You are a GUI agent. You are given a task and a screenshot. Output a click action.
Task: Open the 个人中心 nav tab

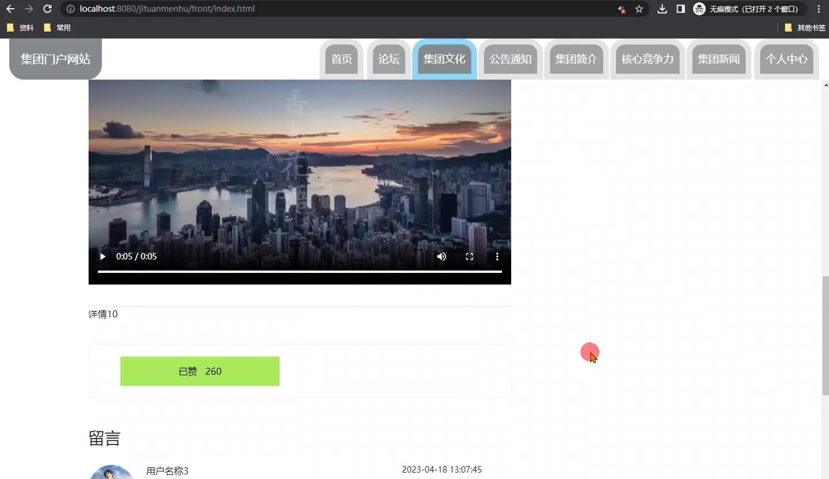tap(786, 59)
